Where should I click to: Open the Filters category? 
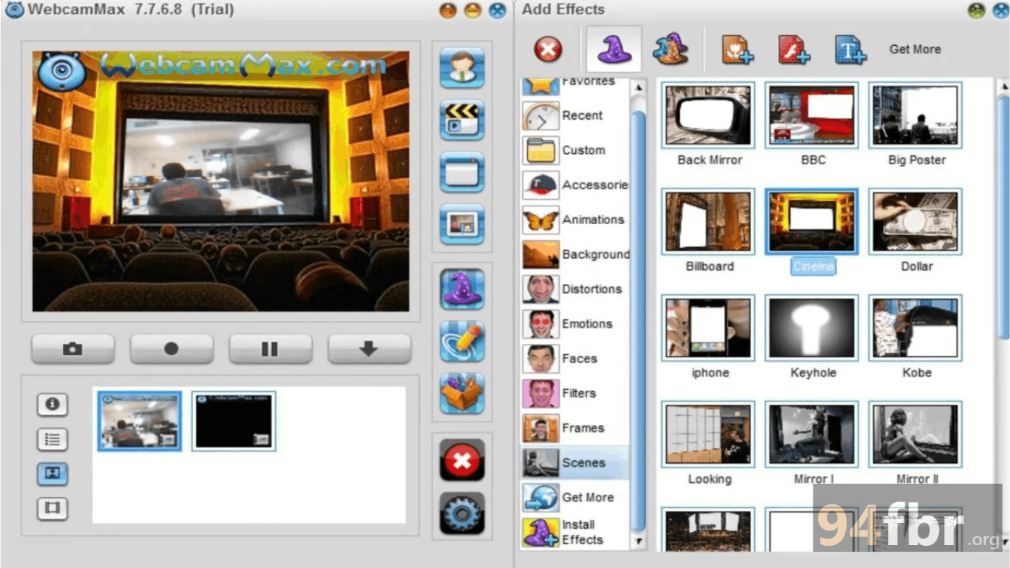click(576, 393)
